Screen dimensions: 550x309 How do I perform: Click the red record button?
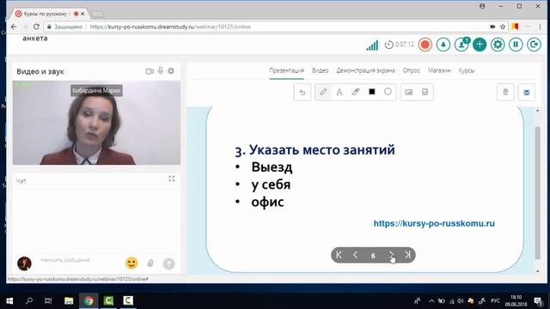[x=425, y=45]
